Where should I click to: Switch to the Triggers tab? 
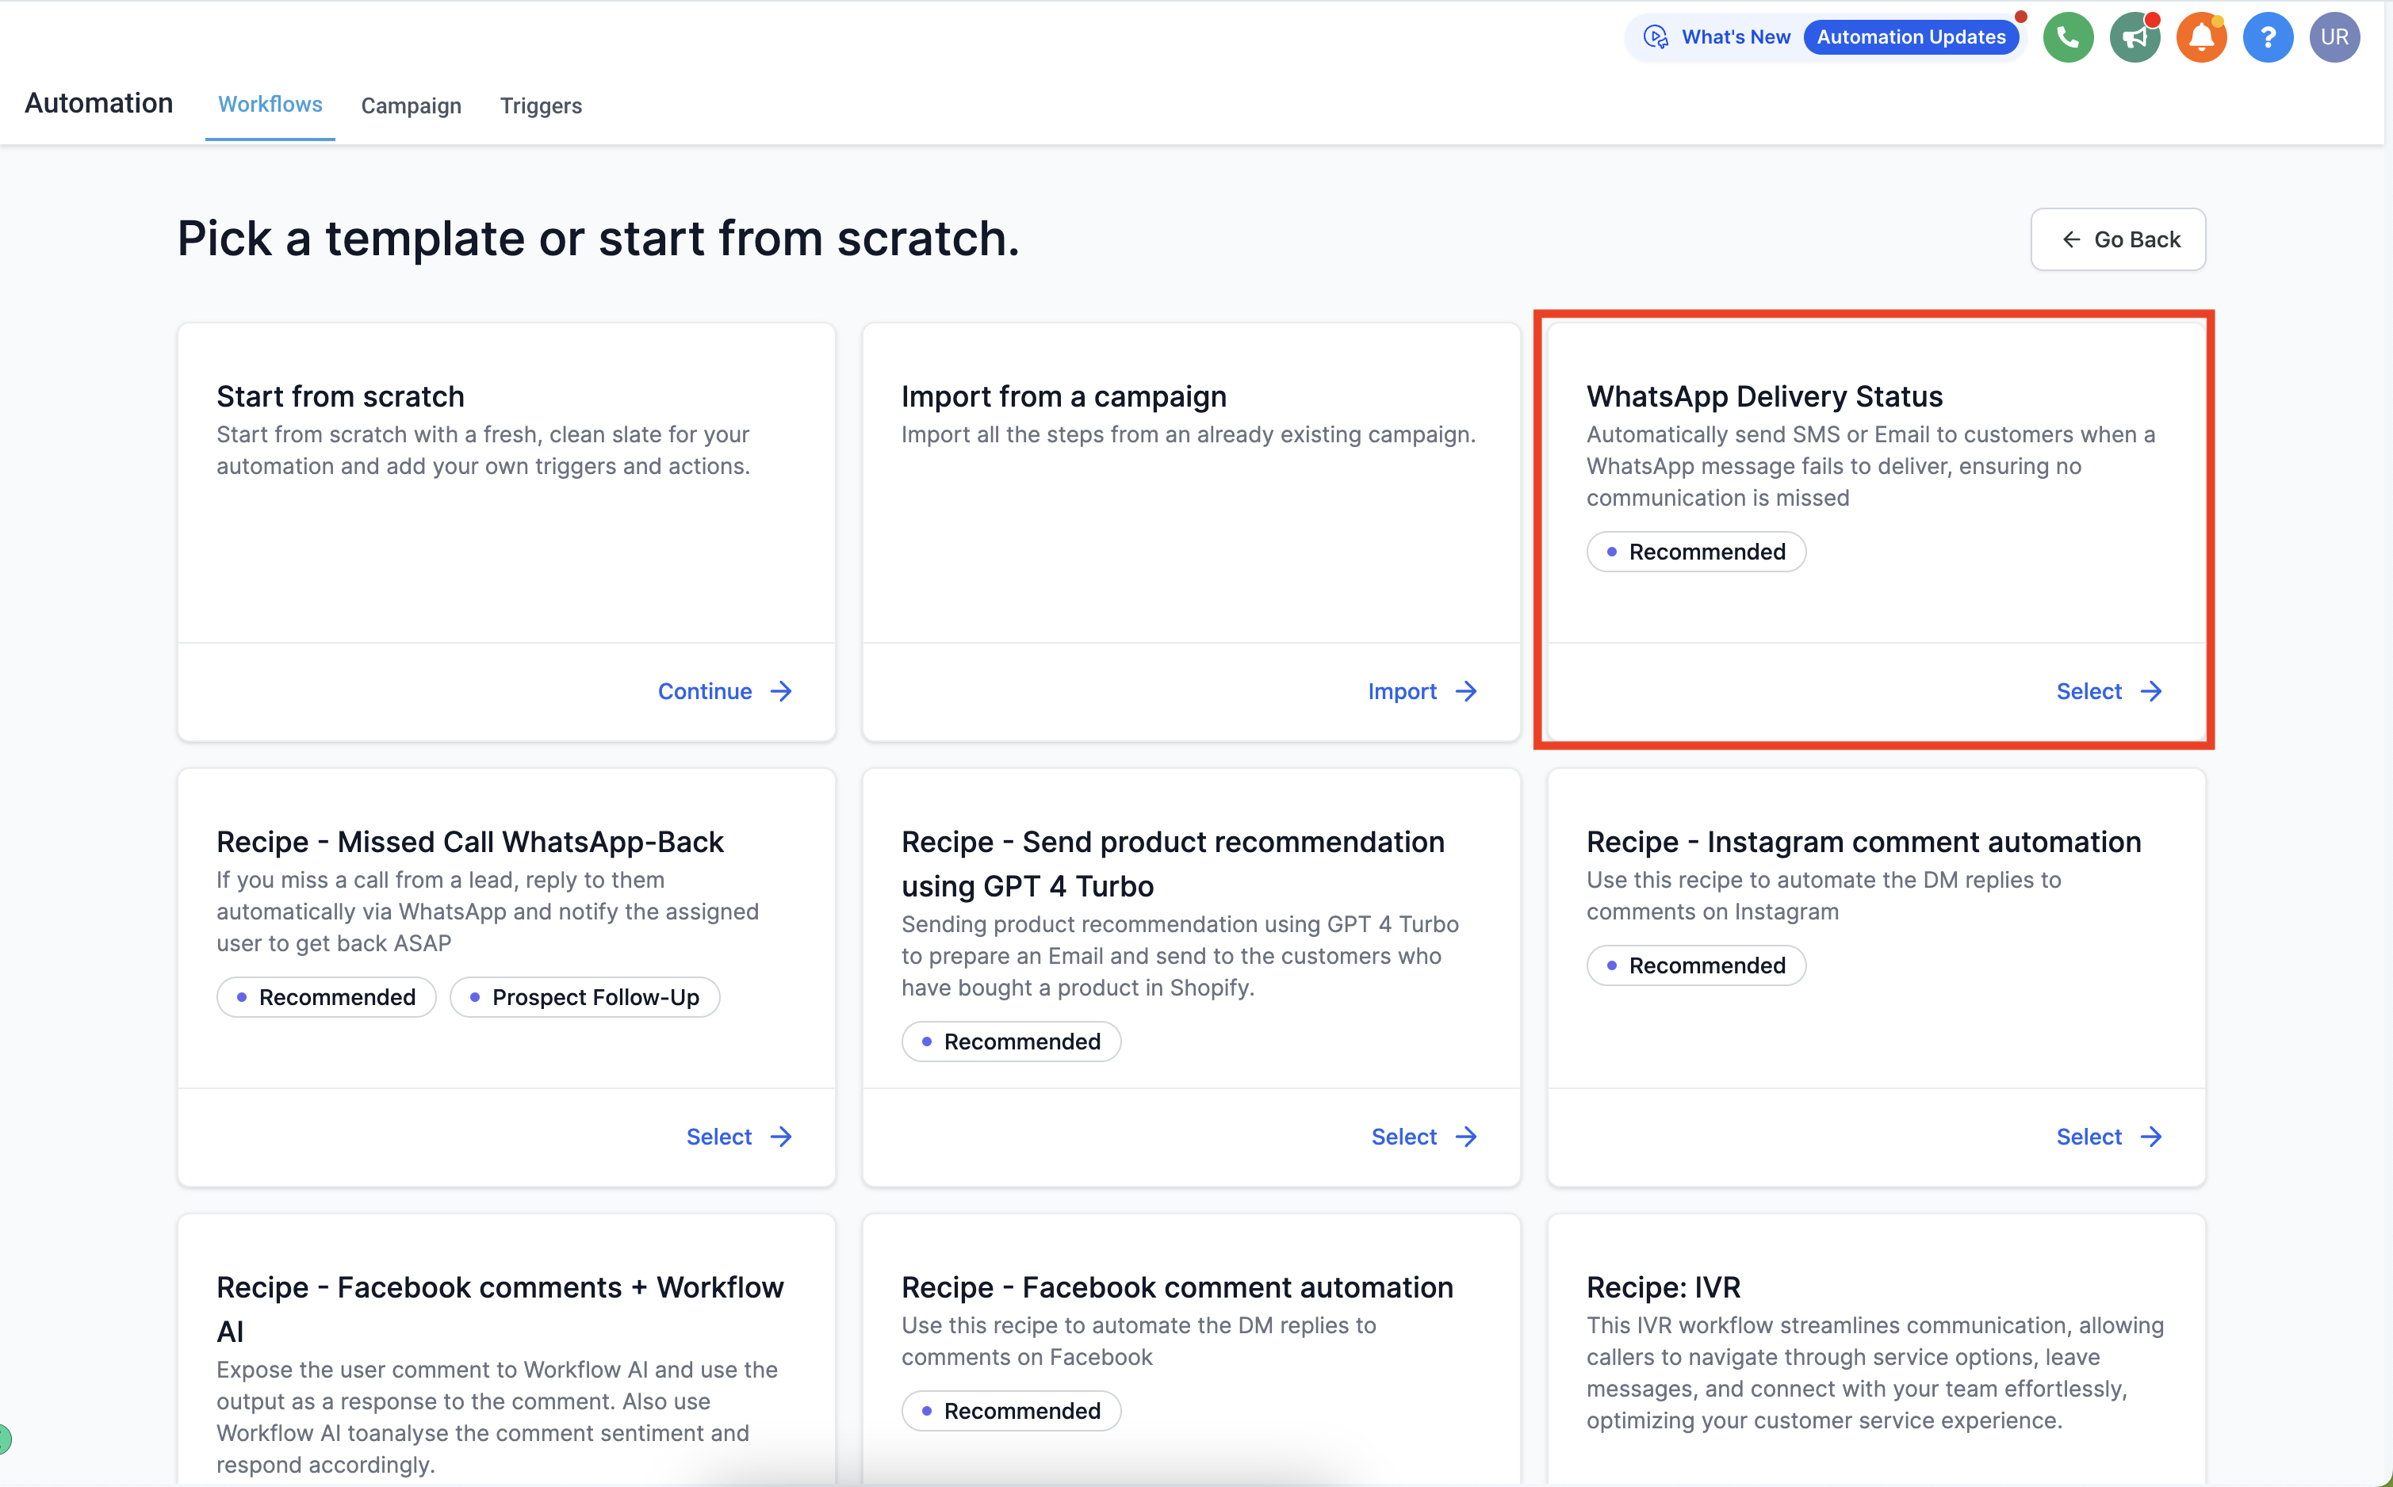coord(541,105)
